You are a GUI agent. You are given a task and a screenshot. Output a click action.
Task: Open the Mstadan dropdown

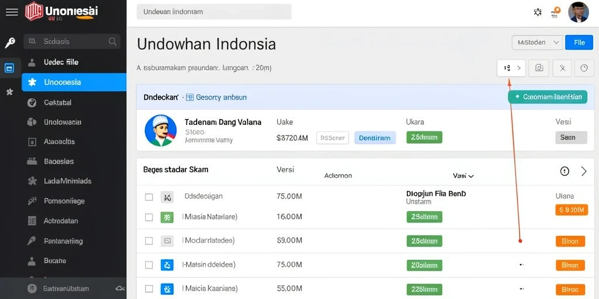[x=538, y=42]
